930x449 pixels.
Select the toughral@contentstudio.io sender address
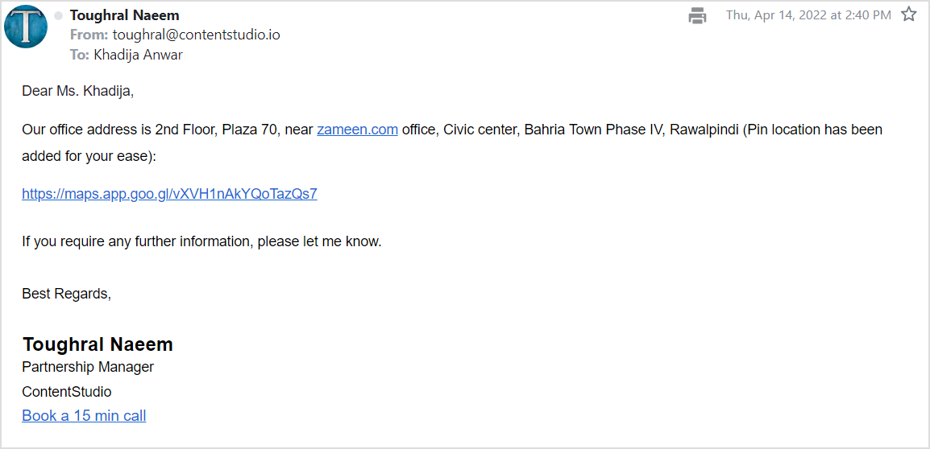point(196,35)
